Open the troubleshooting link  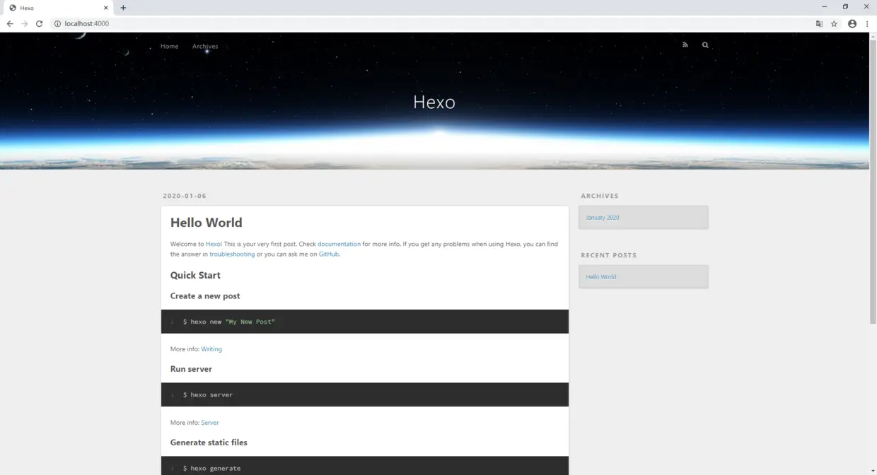click(232, 254)
